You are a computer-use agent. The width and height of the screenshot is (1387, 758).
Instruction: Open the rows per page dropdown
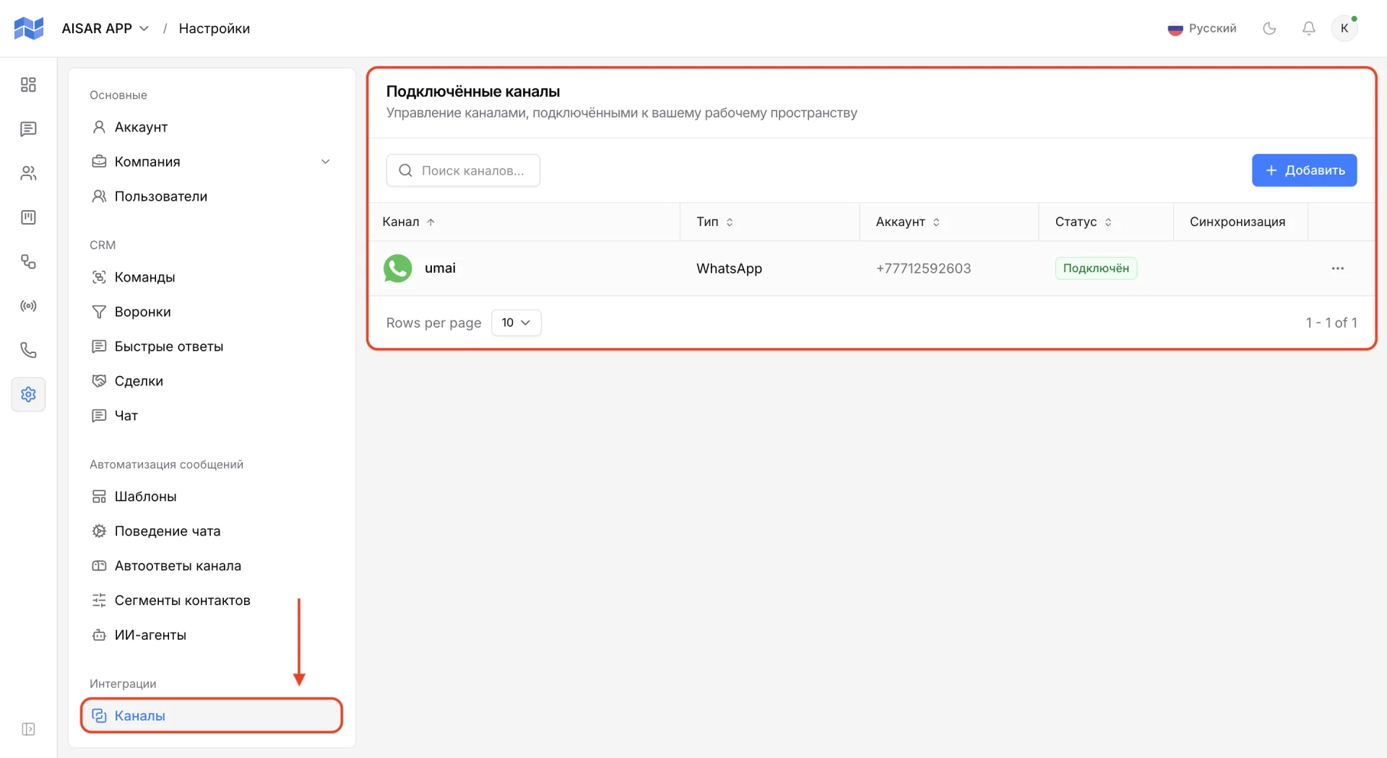tap(516, 323)
